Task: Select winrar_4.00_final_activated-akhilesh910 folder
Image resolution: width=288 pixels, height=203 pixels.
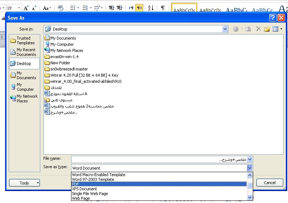Action: 83,81
